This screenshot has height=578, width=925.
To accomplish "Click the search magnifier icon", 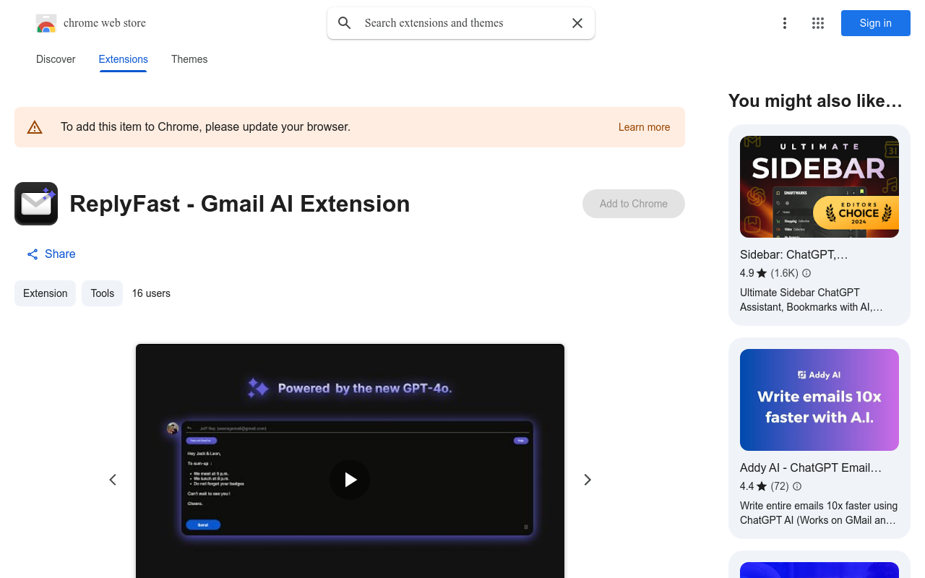I will (x=345, y=23).
